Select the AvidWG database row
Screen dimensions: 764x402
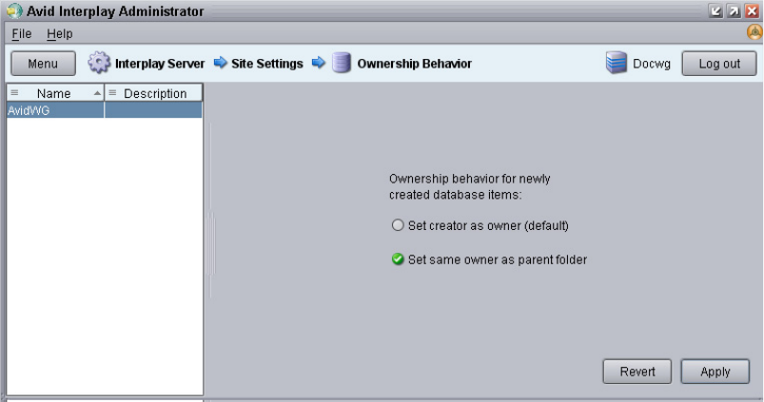point(105,110)
